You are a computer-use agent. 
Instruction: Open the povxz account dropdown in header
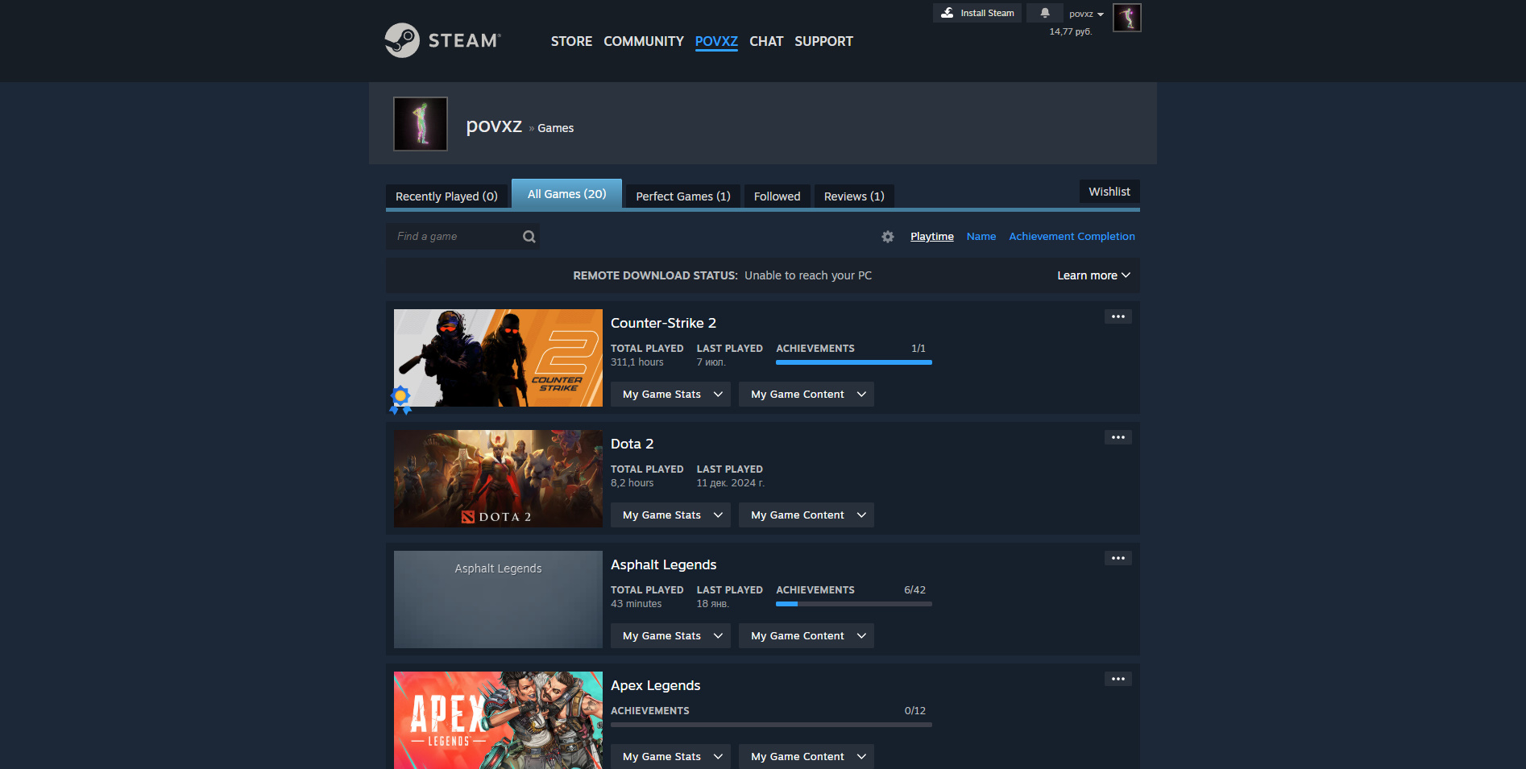tap(1086, 14)
